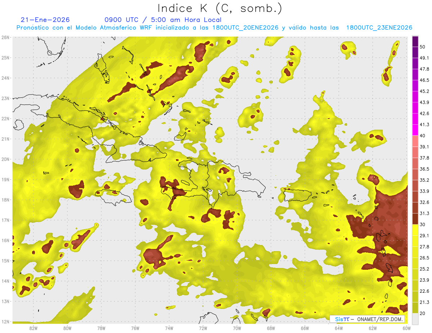Click the 78W longitude label
The width and height of the screenshot is (432, 333).
tap(101, 328)
